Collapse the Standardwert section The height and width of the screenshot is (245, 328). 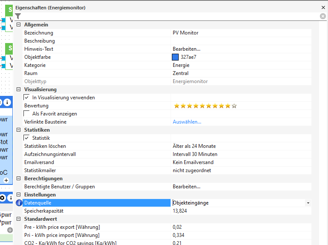click(18, 219)
